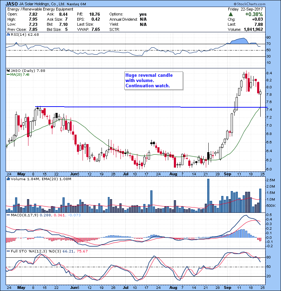This screenshot has width=281, height=291.
Task: Click the VWAP value 7.65
Action: click(96, 29)
